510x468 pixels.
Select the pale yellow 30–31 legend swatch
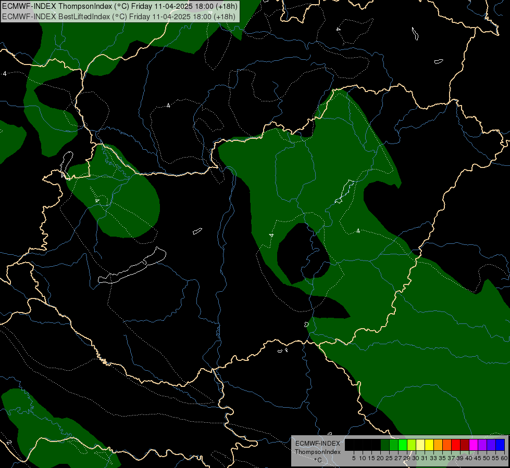pyautogui.click(x=420, y=445)
